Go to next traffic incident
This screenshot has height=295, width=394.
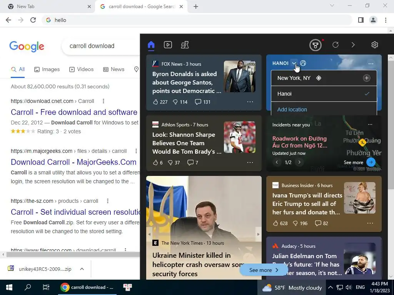coord(299,162)
